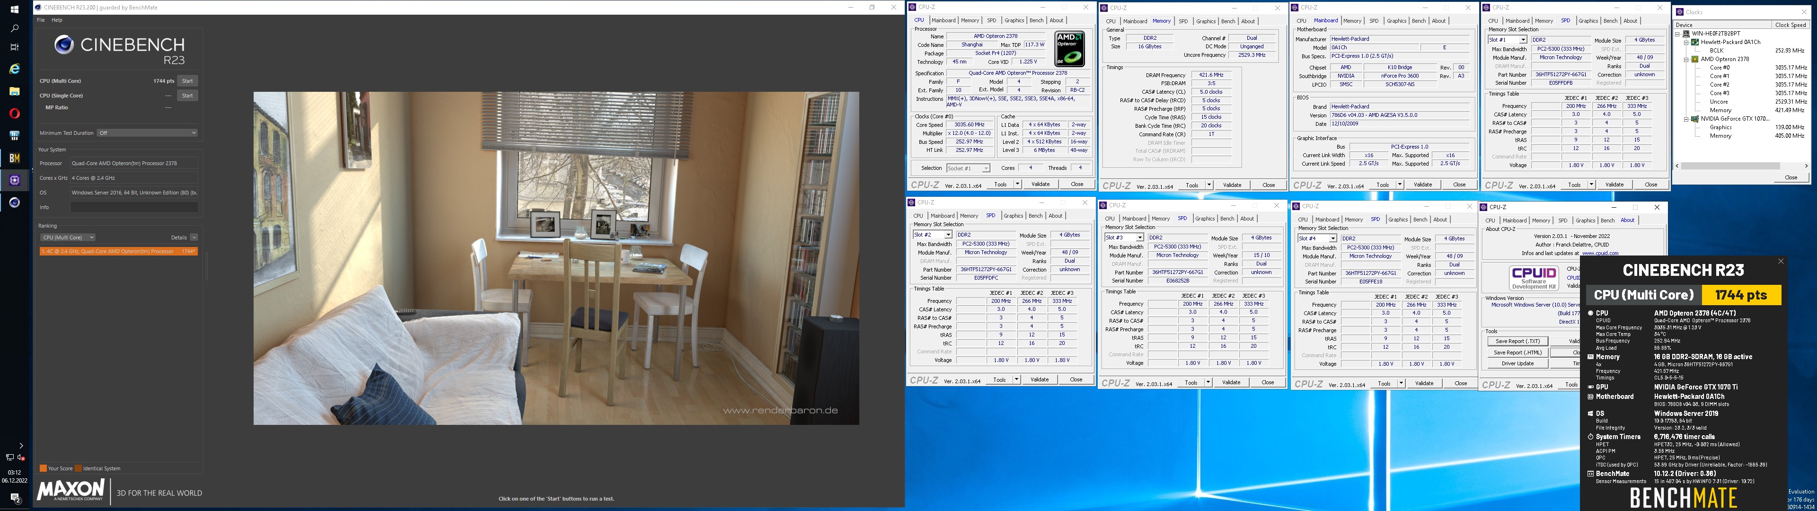Click the Identical System legend swatch

point(78,468)
